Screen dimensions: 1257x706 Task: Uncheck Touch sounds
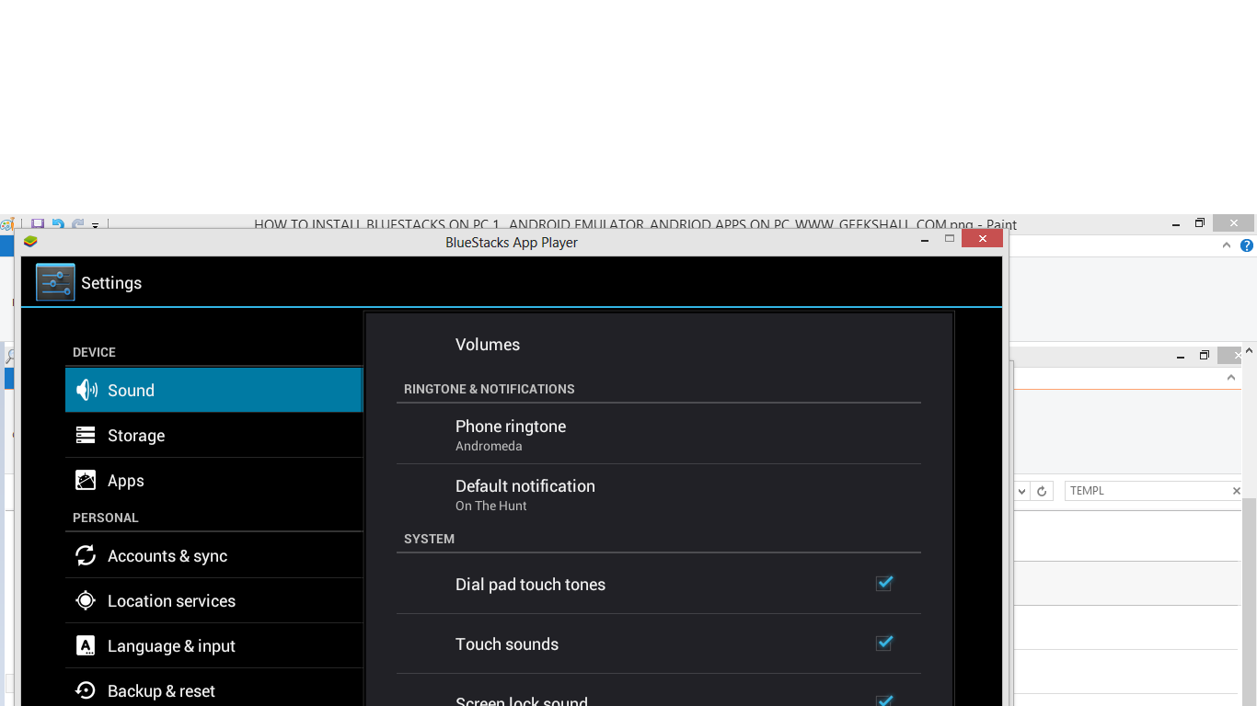click(x=883, y=643)
